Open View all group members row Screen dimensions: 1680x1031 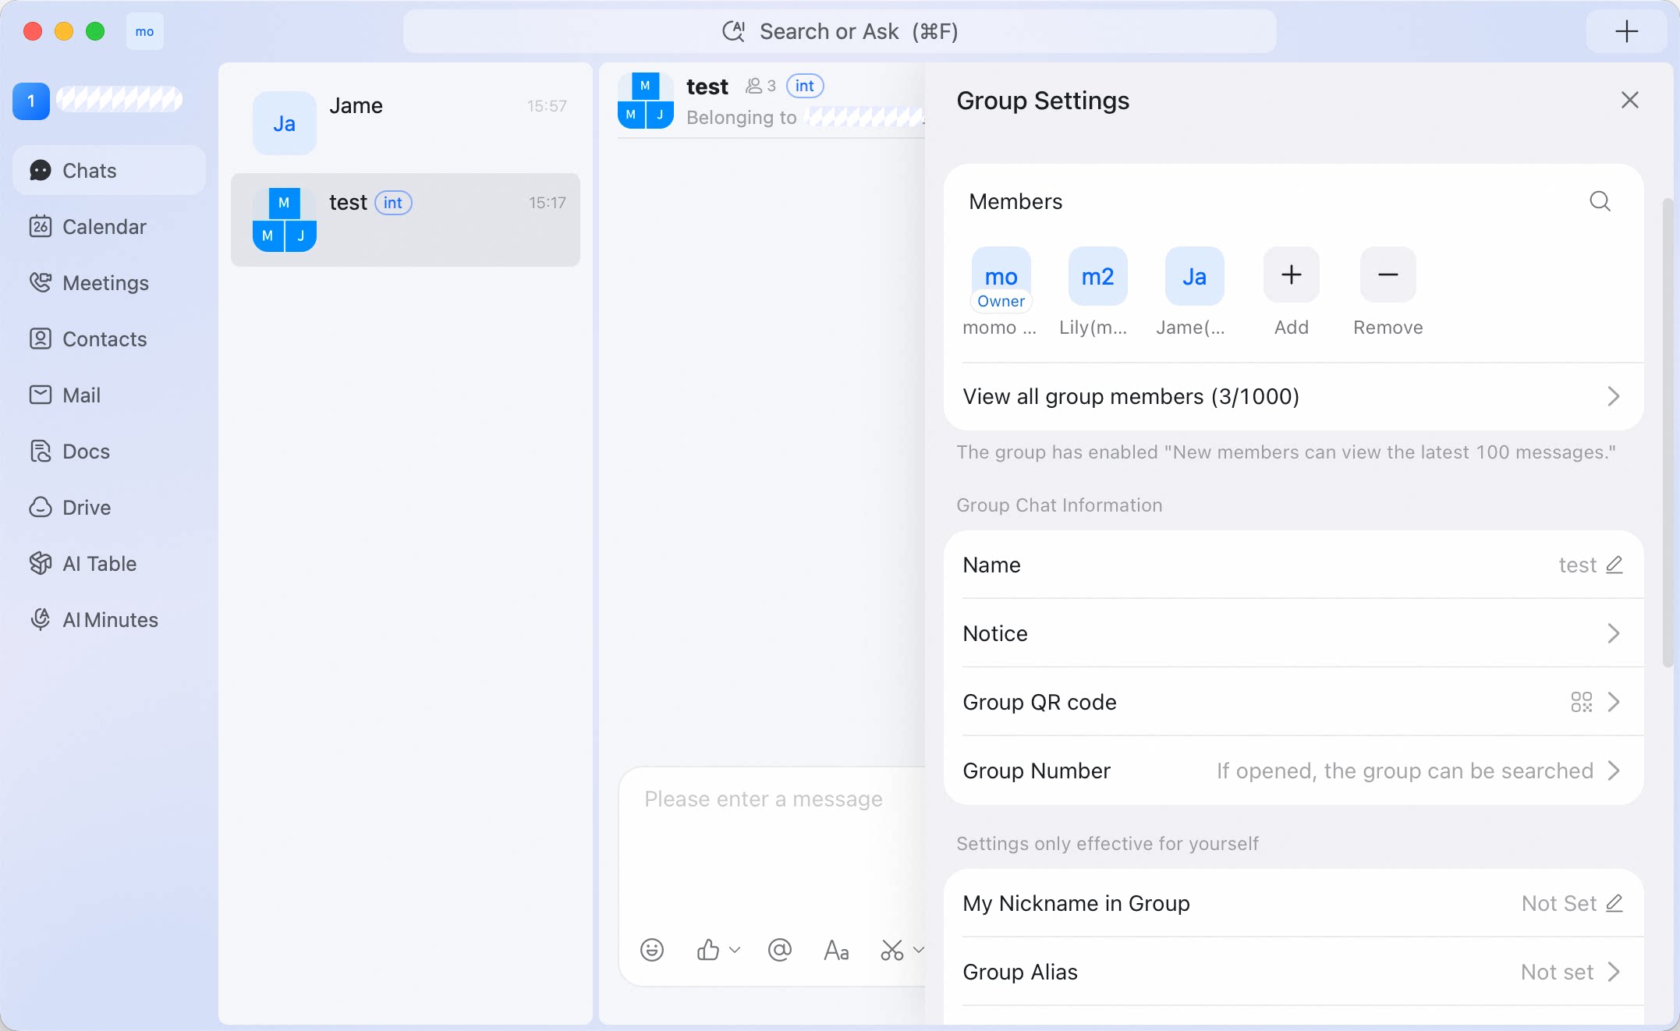click(1293, 396)
